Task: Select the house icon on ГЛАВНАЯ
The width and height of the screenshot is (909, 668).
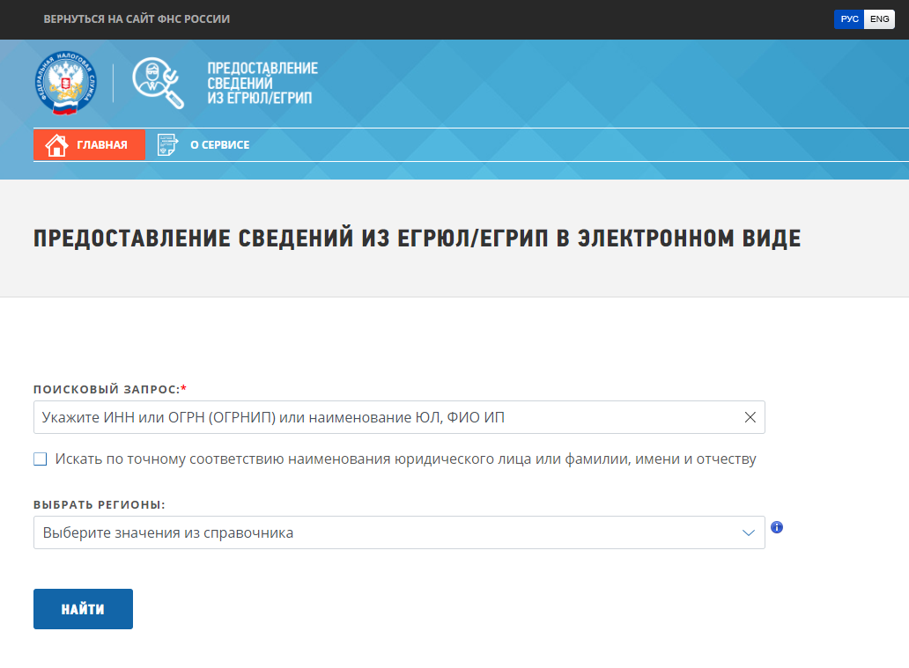Action: pyautogui.click(x=55, y=144)
